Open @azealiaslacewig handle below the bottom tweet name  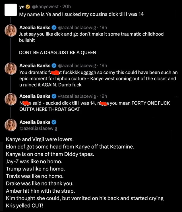[38, 128]
